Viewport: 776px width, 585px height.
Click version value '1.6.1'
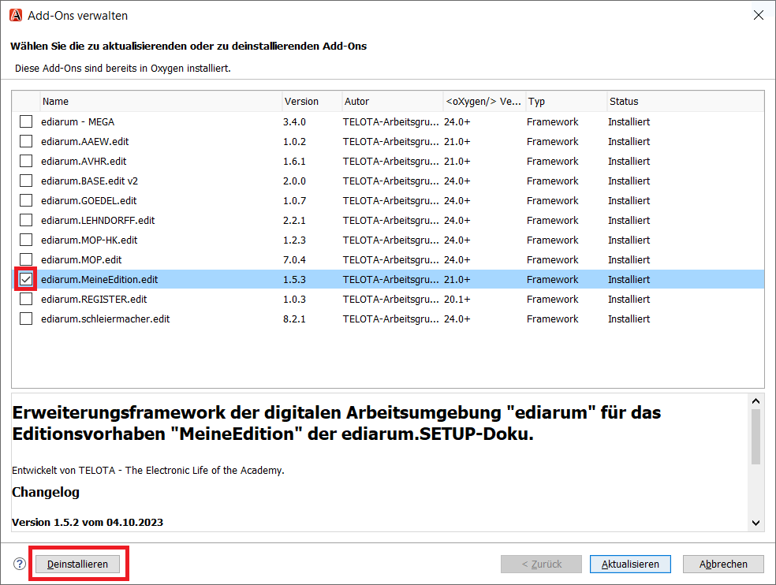(x=294, y=162)
